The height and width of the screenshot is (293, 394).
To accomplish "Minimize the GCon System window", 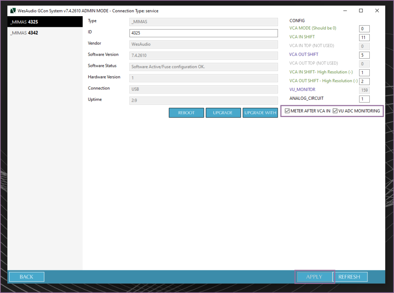I will (345, 10).
